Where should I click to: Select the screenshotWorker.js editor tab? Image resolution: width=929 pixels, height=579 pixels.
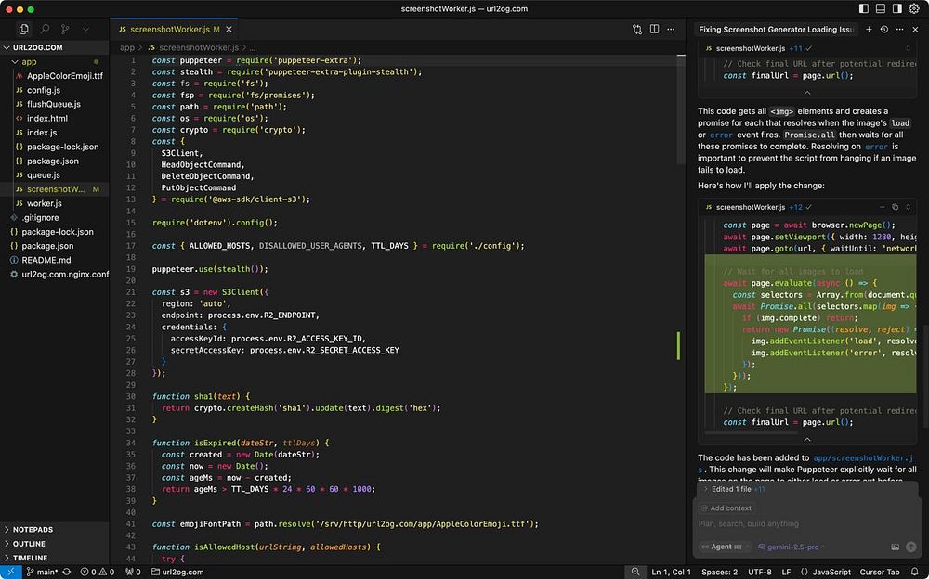(175, 29)
